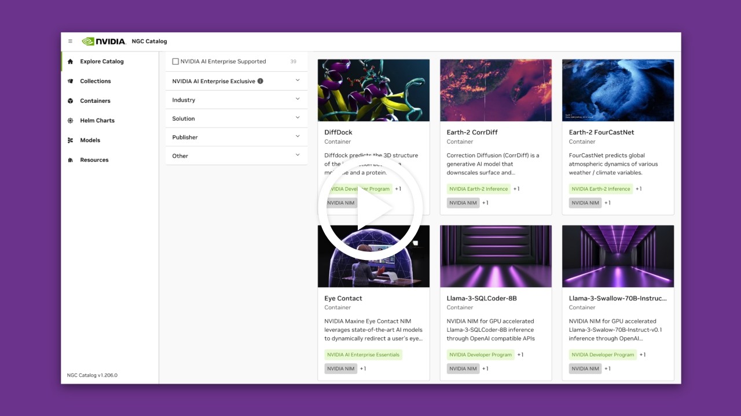Open the navigation hamburger menu icon
Viewport: 741px width, 416px height.
point(70,41)
